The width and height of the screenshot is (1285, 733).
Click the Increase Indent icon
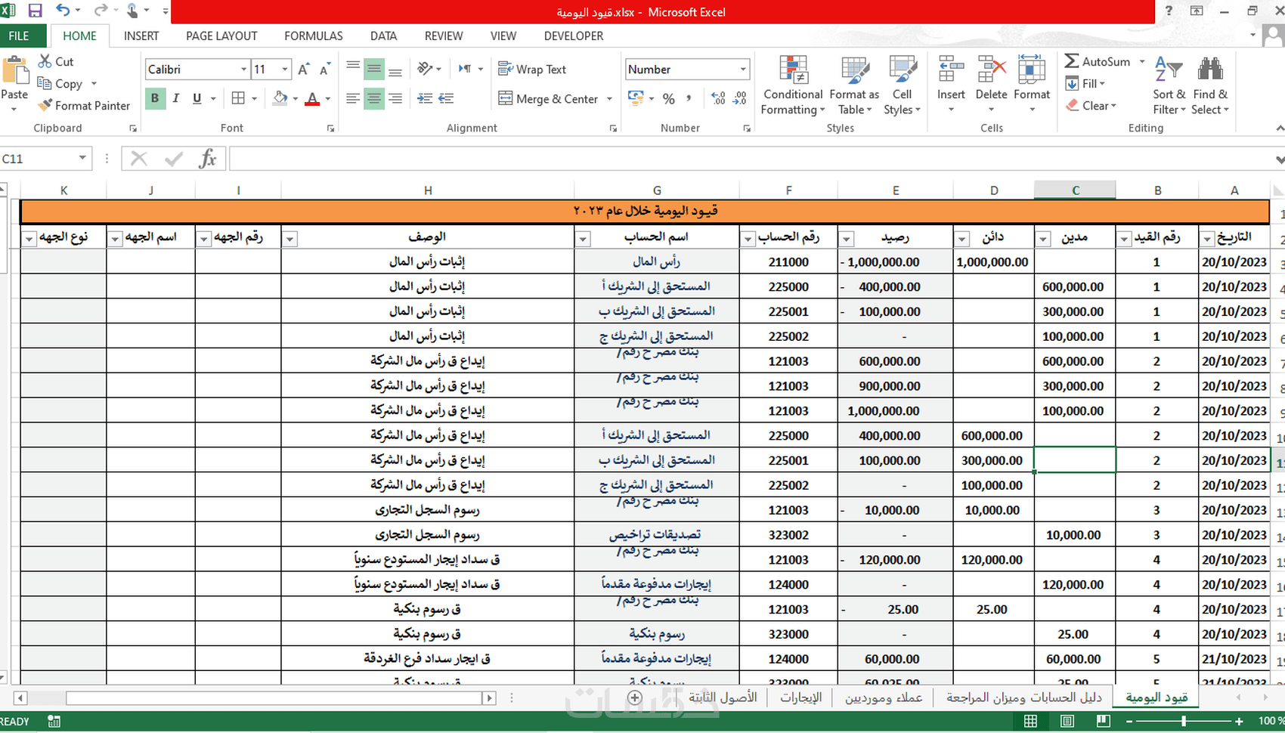point(446,98)
